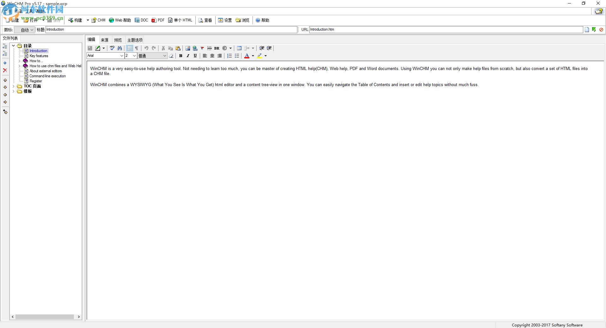The image size is (606, 328).
Task: Toggle italic formatting
Action: pos(188,56)
